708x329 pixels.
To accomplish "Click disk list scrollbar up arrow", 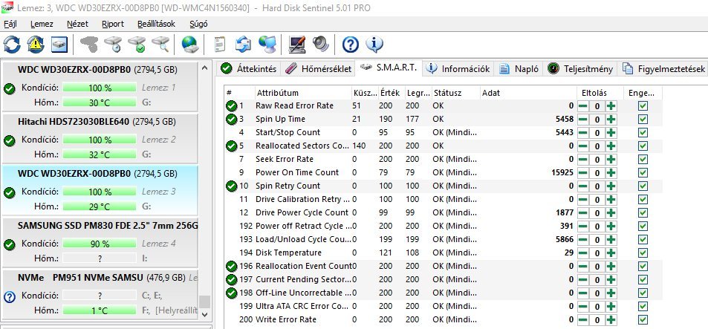I will 204,68.
